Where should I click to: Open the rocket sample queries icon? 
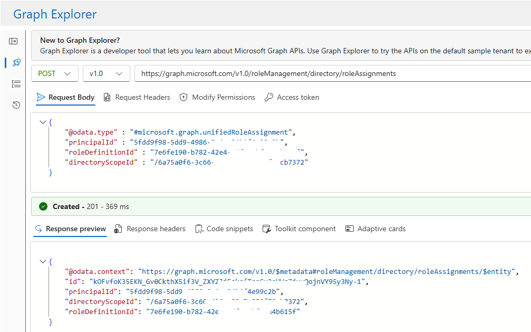tap(16, 63)
